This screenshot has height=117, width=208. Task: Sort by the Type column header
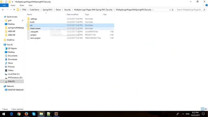[x=87, y=14]
